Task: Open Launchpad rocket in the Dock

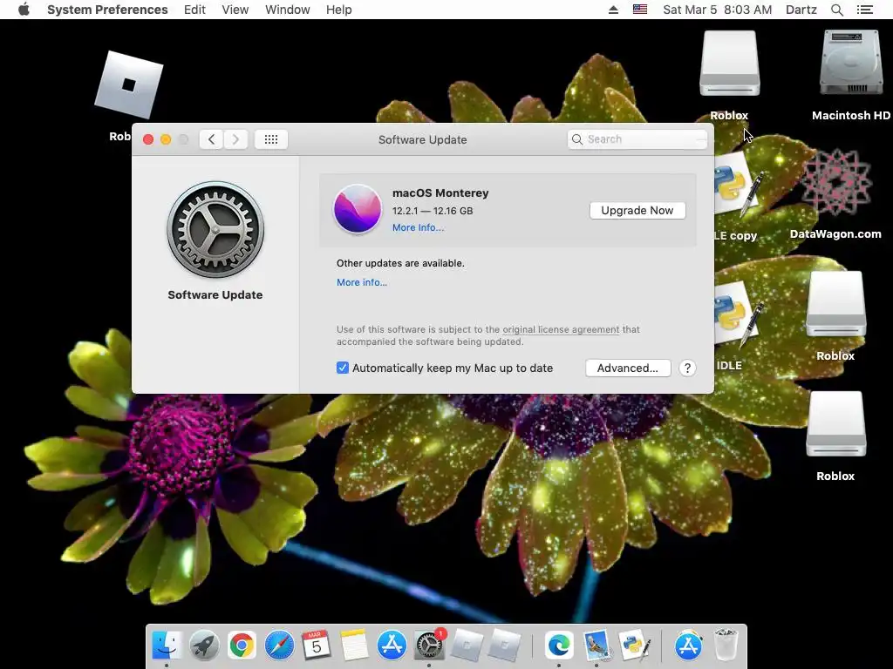Action: (204, 645)
